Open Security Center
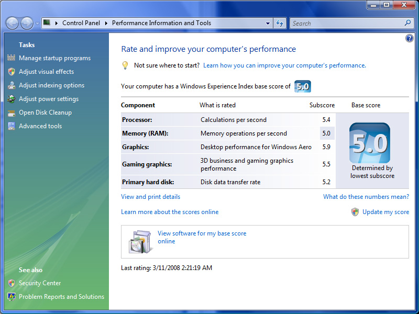Image resolution: width=419 pixels, height=314 pixels. pos(40,283)
